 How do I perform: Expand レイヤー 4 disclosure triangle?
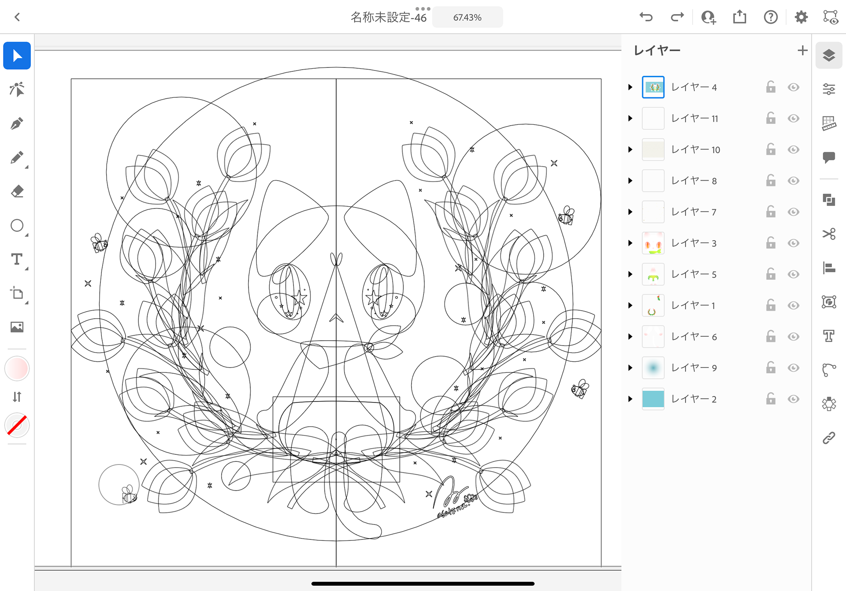click(630, 87)
